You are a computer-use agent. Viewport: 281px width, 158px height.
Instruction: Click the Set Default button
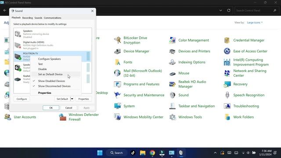tap(62, 99)
